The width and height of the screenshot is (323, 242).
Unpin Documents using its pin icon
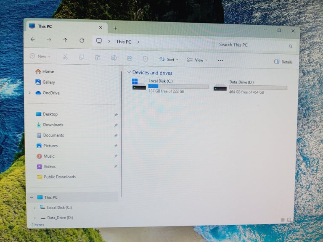(x=116, y=135)
